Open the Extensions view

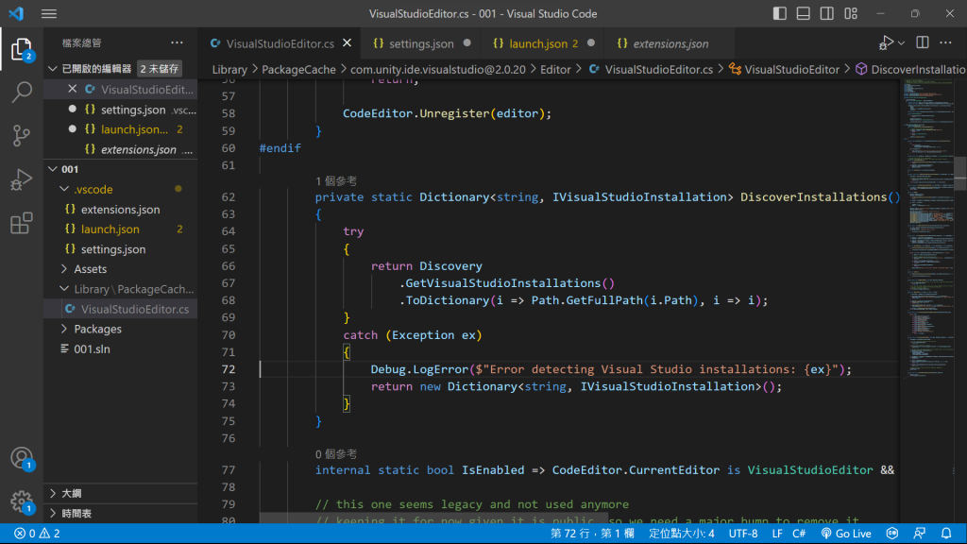point(22,223)
